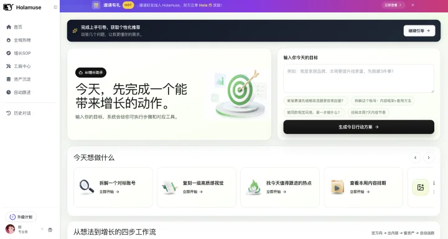Open 全域热榜 flame icon in sidebar
The height and width of the screenshot is (239, 448).
coord(9,40)
